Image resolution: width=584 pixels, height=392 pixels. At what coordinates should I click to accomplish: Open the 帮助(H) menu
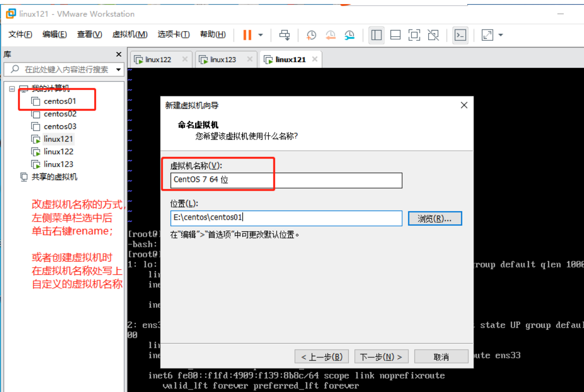pyautogui.click(x=213, y=34)
